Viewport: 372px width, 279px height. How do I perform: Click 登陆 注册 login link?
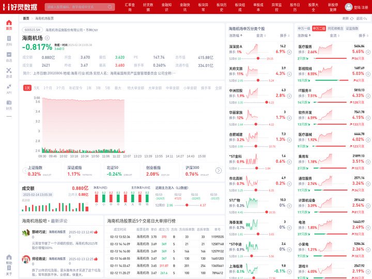(361, 7)
